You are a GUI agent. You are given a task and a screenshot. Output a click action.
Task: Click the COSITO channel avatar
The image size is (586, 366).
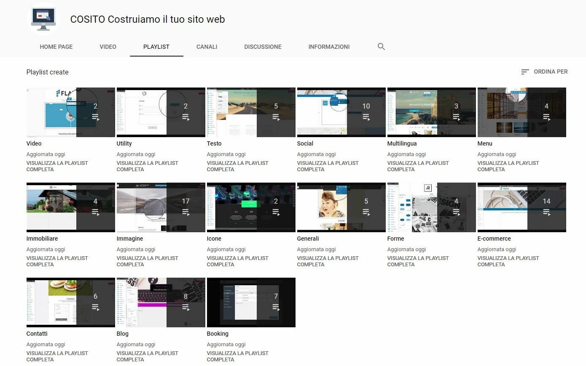43,19
